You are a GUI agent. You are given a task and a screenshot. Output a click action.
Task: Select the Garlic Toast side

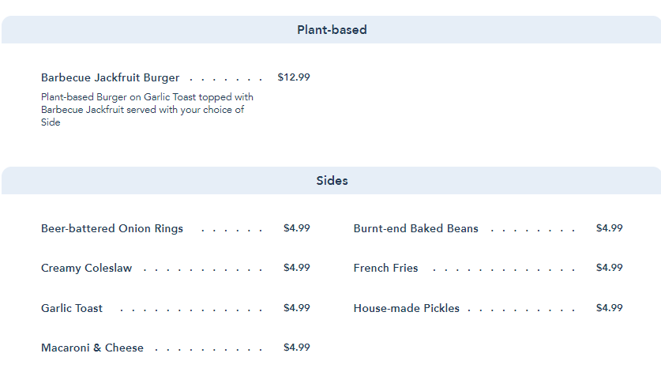(x=72, y=308)
